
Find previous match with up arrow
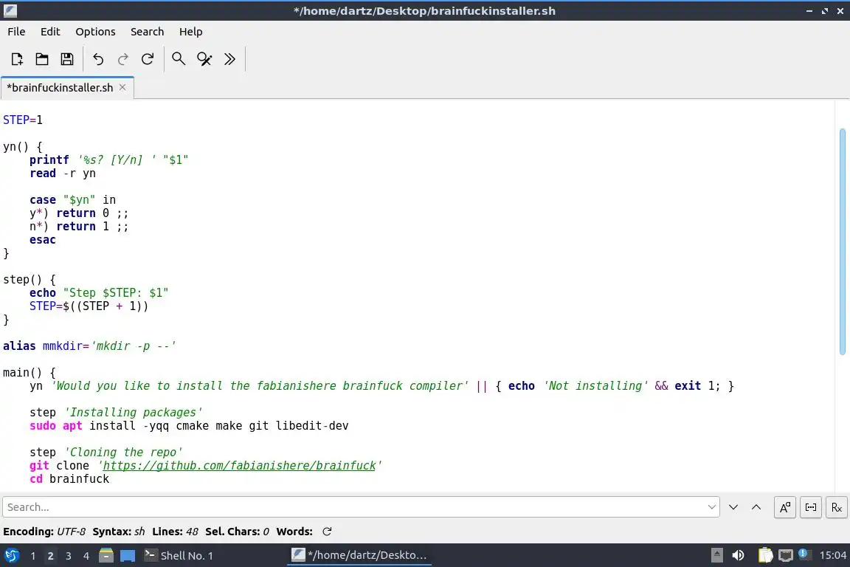pos(756,507)
